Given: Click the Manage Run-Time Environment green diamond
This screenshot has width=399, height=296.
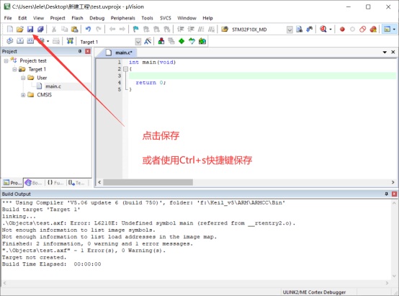Looking at the screenshot, I should [181, 41].
